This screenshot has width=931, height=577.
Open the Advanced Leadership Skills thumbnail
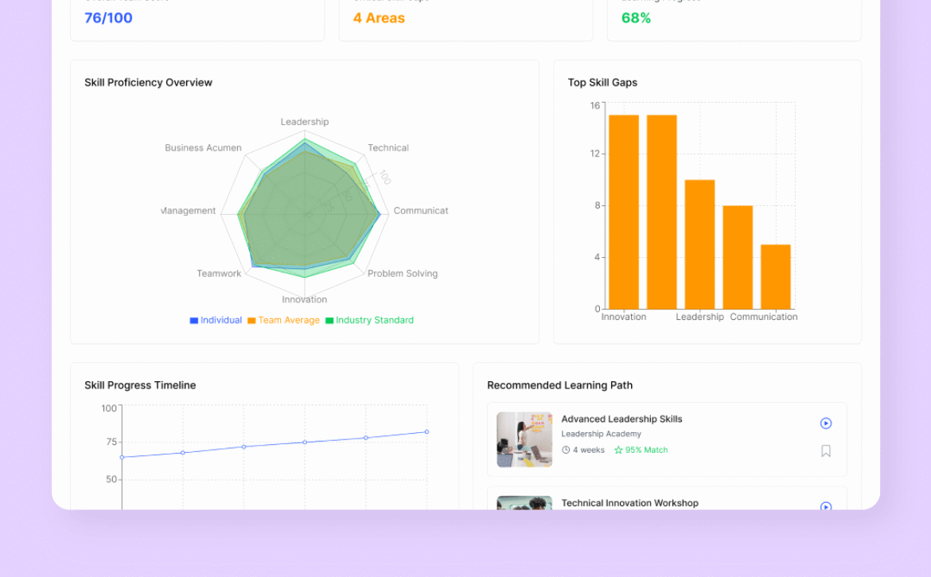[524, 439]
